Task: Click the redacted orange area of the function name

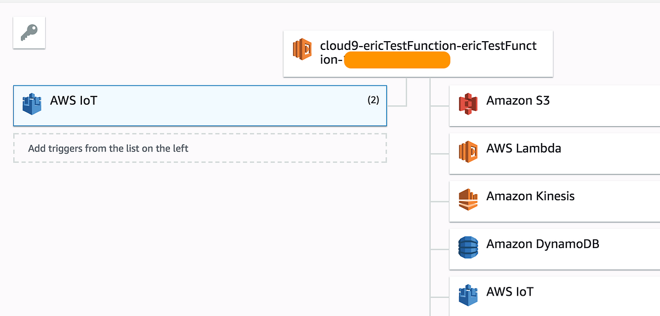Action: coord(397,60)
